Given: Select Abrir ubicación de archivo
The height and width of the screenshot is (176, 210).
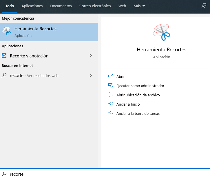Looking at the screenshot, I should pos(138,95).
